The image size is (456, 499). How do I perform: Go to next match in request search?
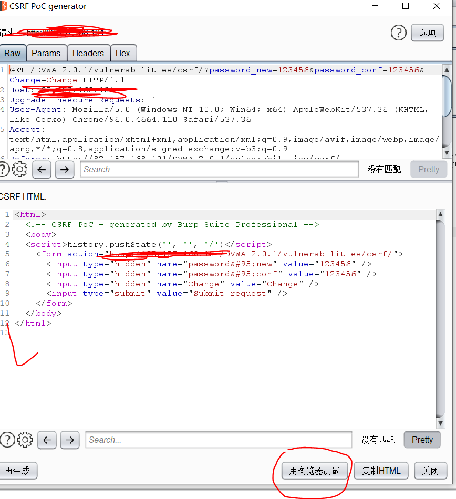[65, 170]
